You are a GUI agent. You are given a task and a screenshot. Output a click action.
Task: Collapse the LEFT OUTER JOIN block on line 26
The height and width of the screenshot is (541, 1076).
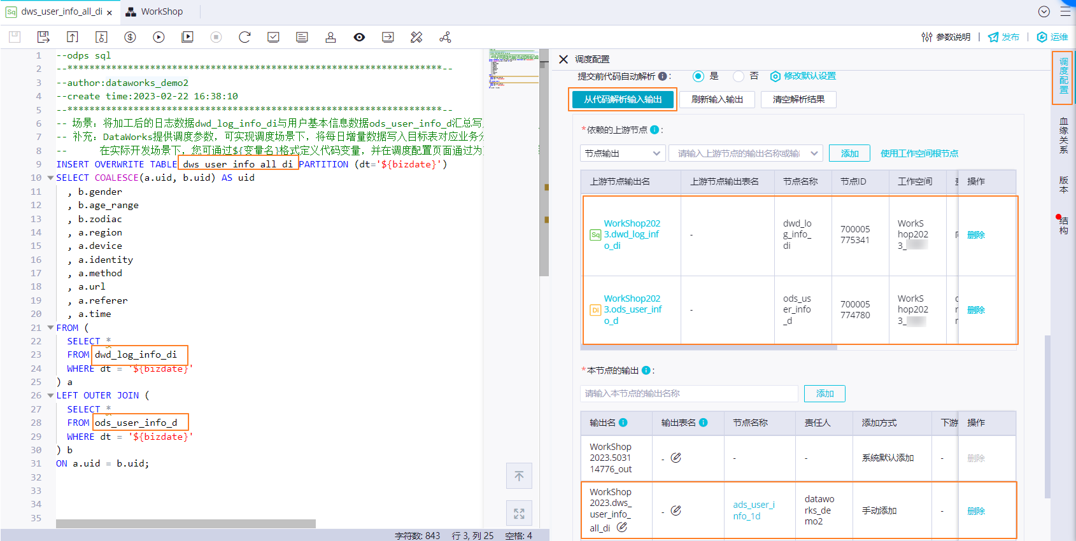(50, 396)
